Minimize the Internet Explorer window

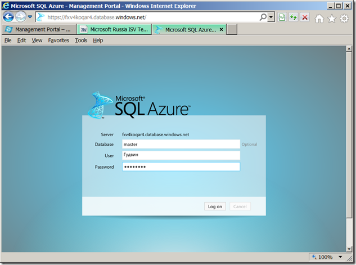330,6
